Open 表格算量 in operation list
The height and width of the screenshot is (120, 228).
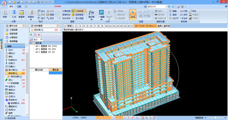12,41
